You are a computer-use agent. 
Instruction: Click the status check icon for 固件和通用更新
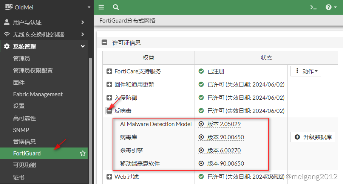tap(201, 84)
